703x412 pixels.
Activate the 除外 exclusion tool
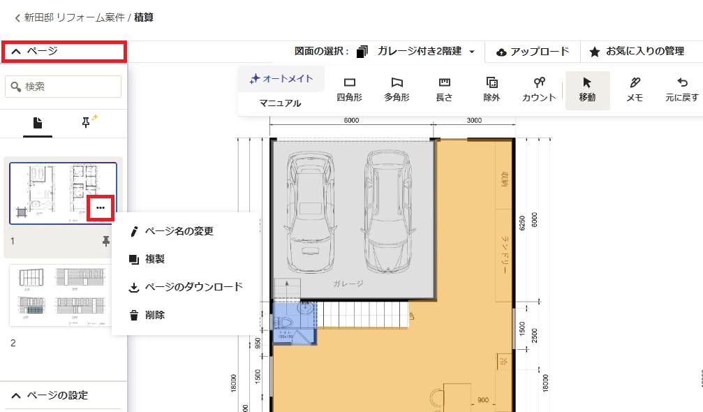[491, 89]
